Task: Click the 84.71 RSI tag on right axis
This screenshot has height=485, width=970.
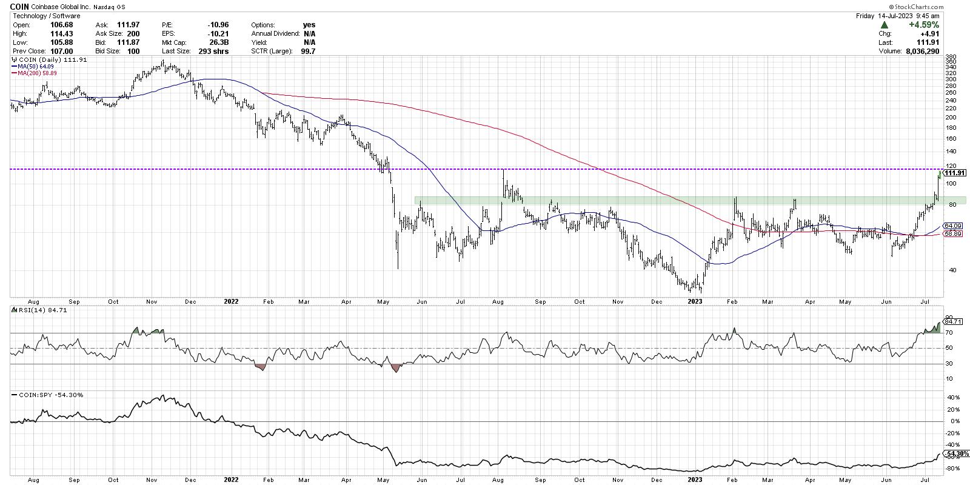Action: pyautogui.click(x=954, y=321)
